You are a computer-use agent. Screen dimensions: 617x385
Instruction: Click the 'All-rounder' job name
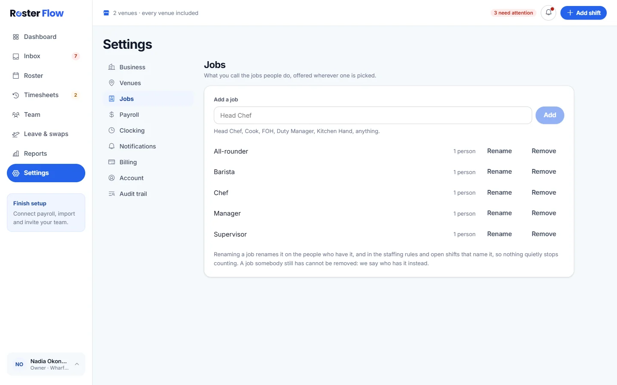231,151
